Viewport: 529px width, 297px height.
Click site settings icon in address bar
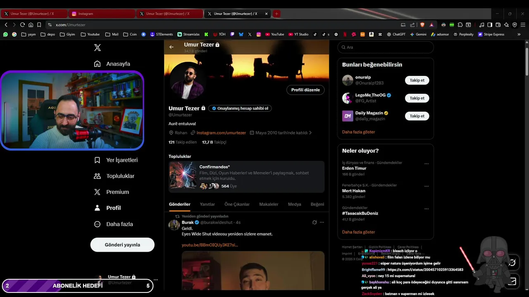(x=50, y=25)
